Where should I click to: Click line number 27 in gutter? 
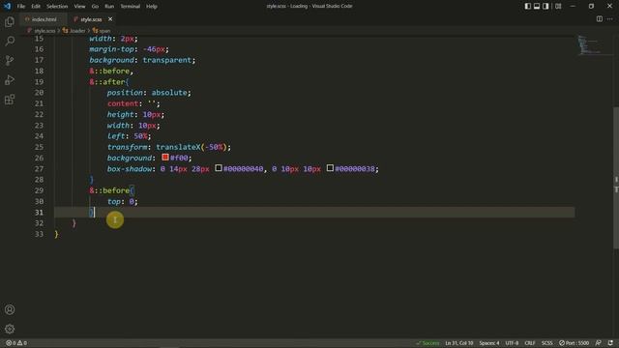coord(39,169)
